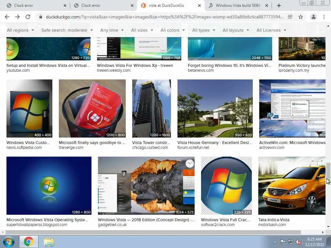Viewport: 331px width, 248px height.
Task: Show hidden tray icons arrow
Action: click(275, 242)
